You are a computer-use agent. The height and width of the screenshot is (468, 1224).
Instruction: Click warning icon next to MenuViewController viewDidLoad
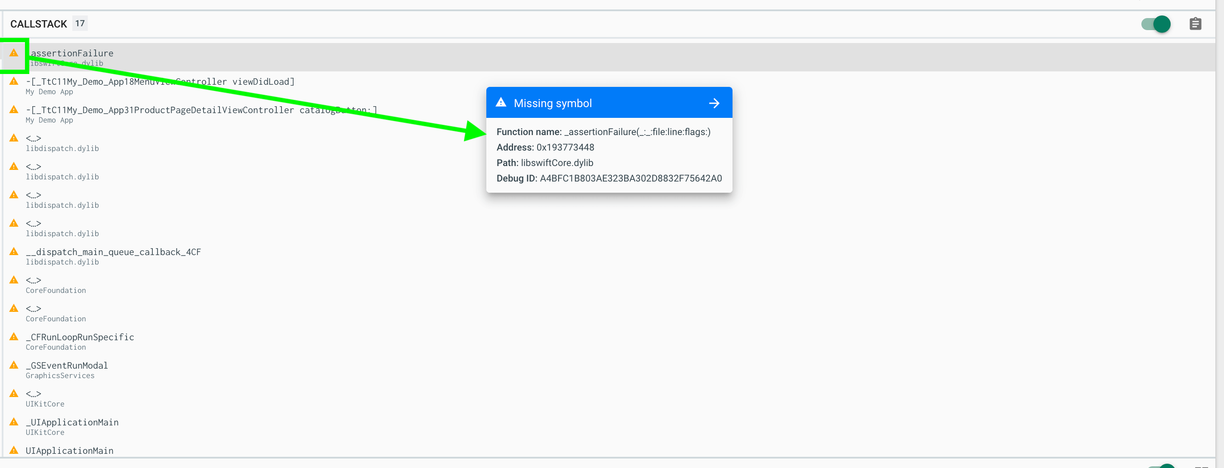click(14, 81)
